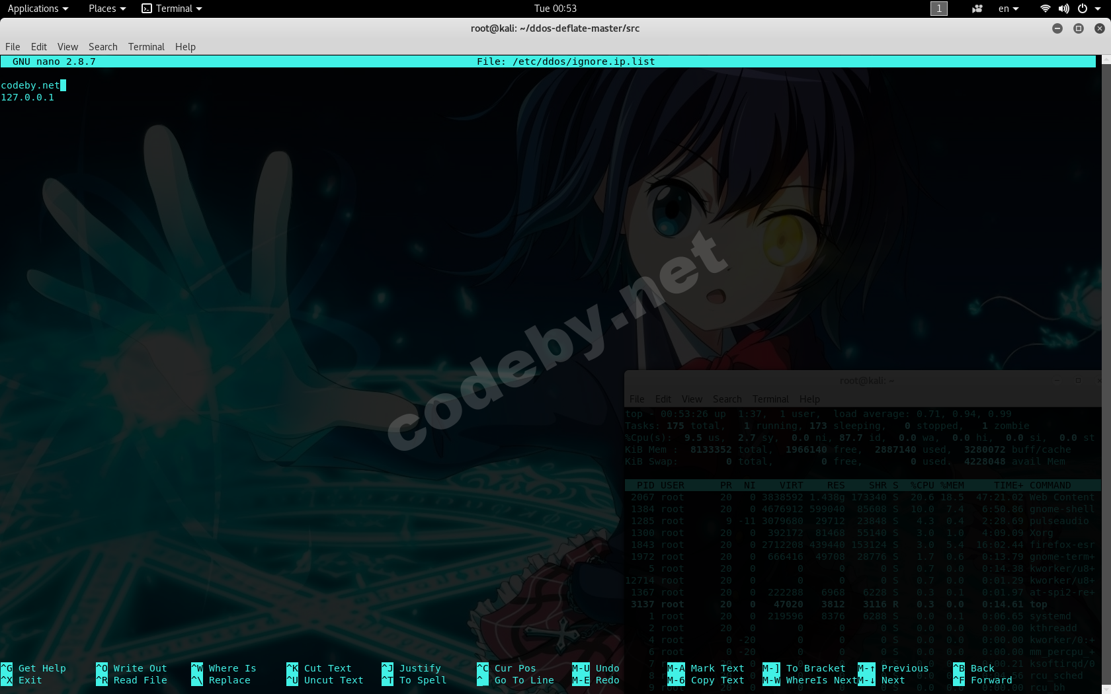
Task: Click the GNU nano 2.8.7 header text
Action: coord(54,61)
